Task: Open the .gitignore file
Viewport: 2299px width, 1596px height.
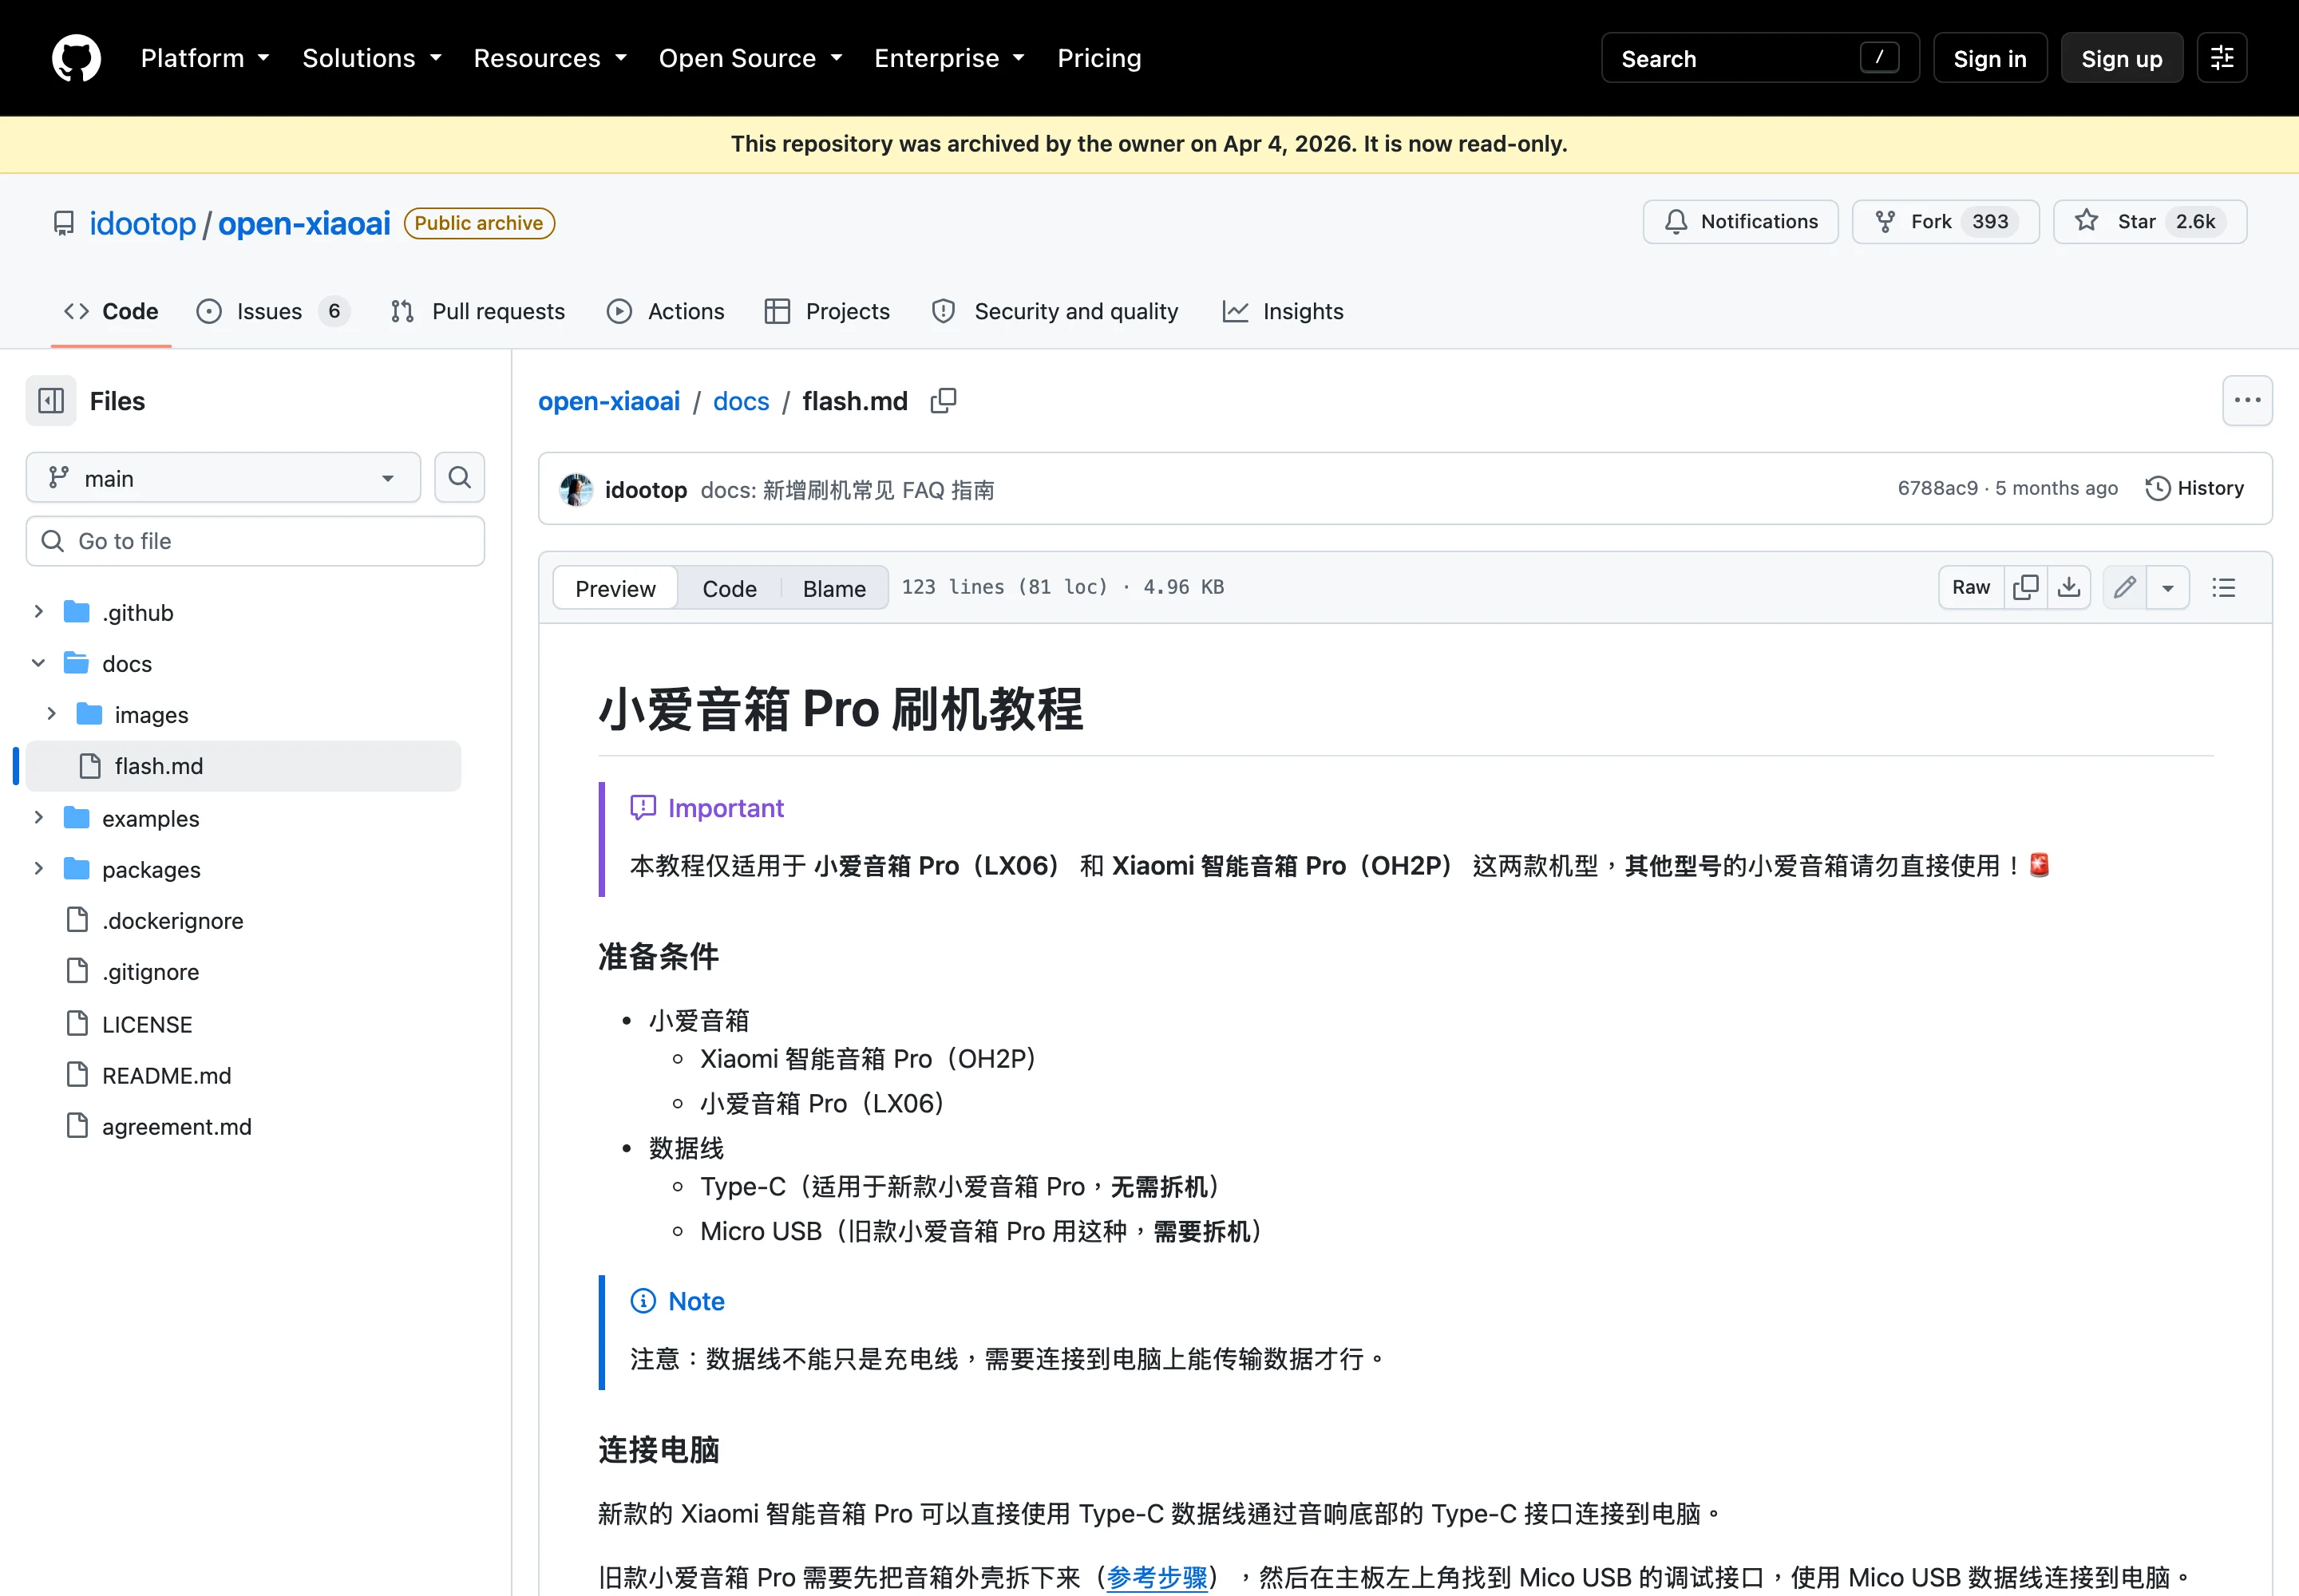Action: 150,972
